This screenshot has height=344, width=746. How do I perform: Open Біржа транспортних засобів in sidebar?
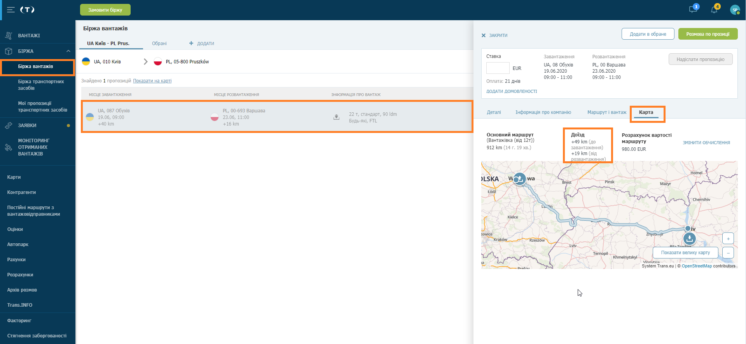[x=41, y=85]
